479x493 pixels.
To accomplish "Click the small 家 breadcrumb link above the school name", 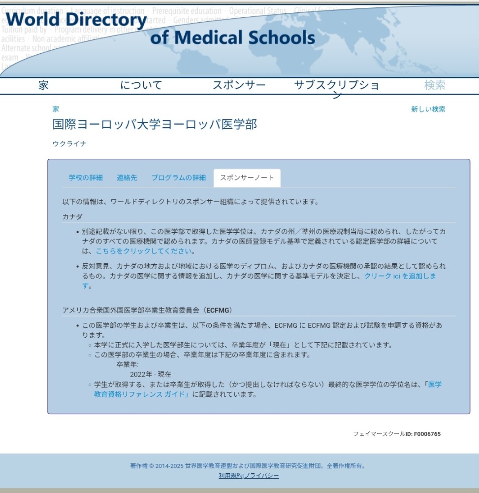I will click(x=56, y=109).
